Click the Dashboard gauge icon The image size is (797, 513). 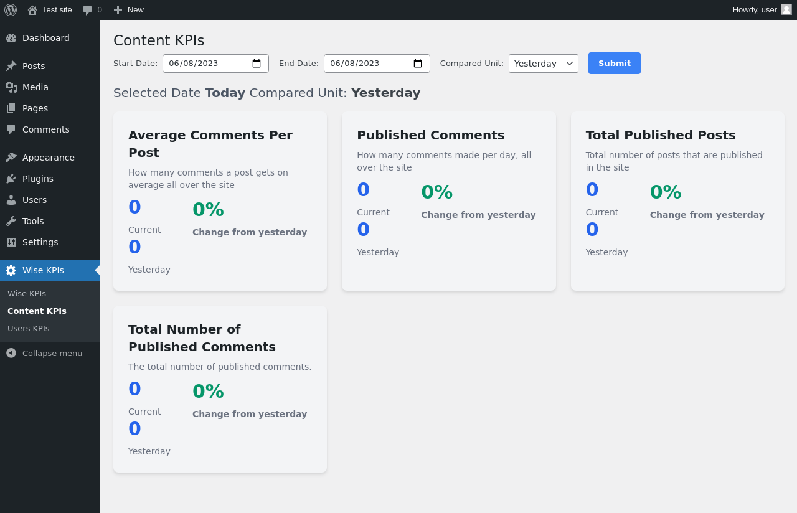pyautogui.click(x=11, y=38)
